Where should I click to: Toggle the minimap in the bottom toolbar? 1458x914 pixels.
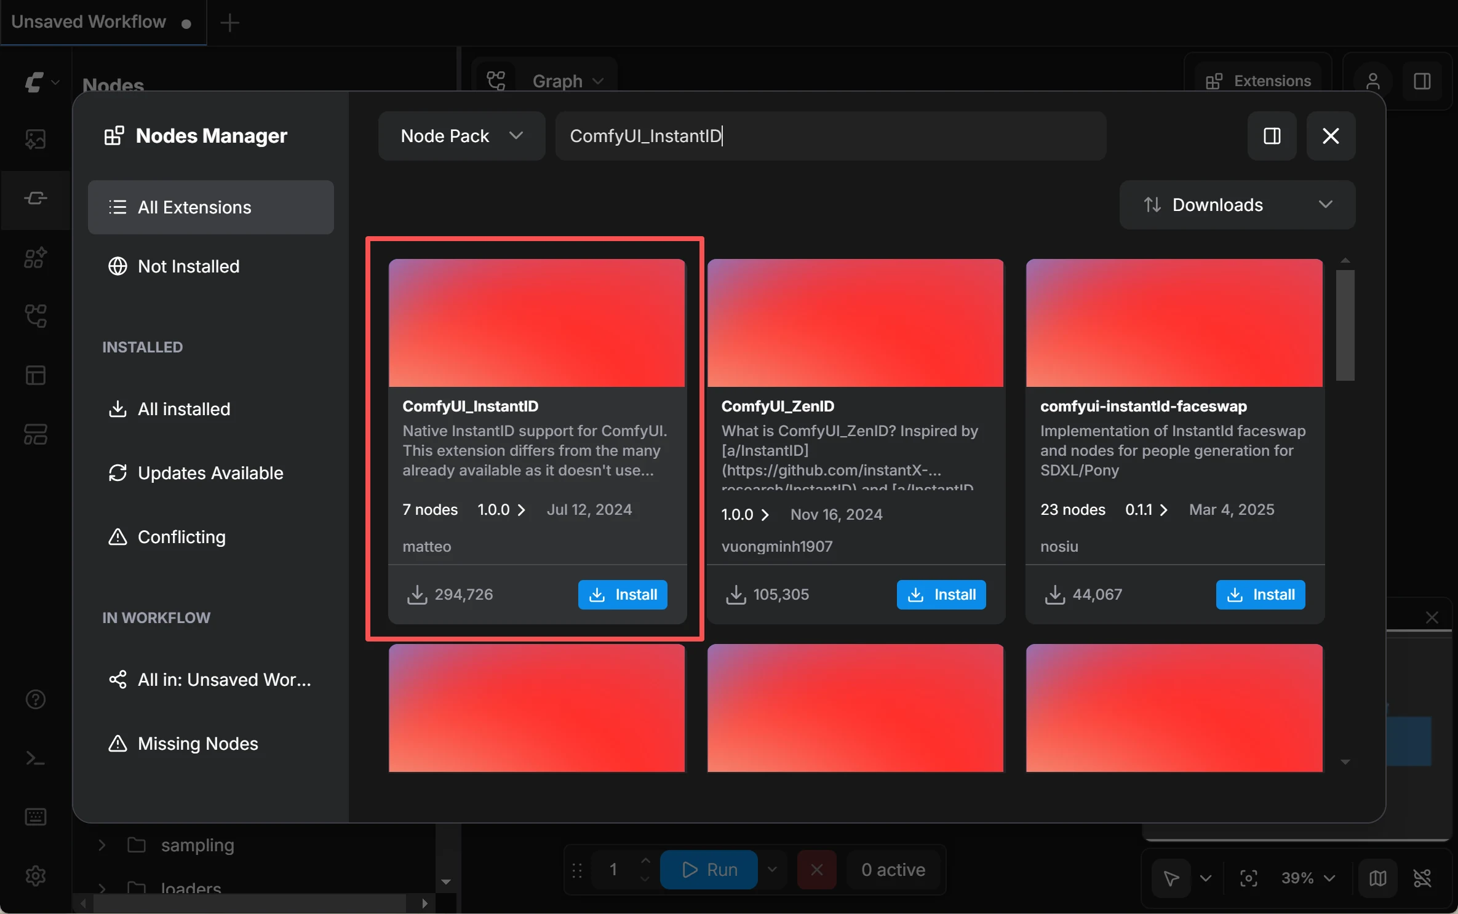(x=1379, y=879)
